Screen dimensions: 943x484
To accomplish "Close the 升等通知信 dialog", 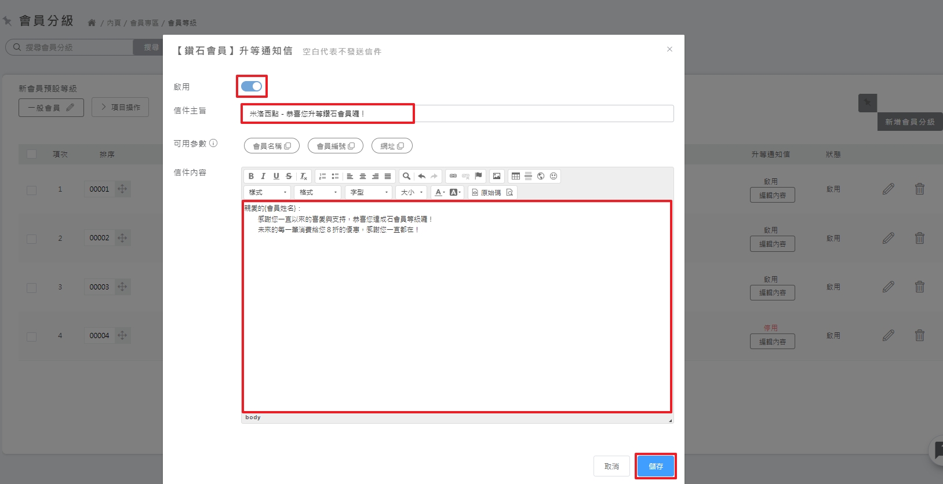I will pos(669,49).
